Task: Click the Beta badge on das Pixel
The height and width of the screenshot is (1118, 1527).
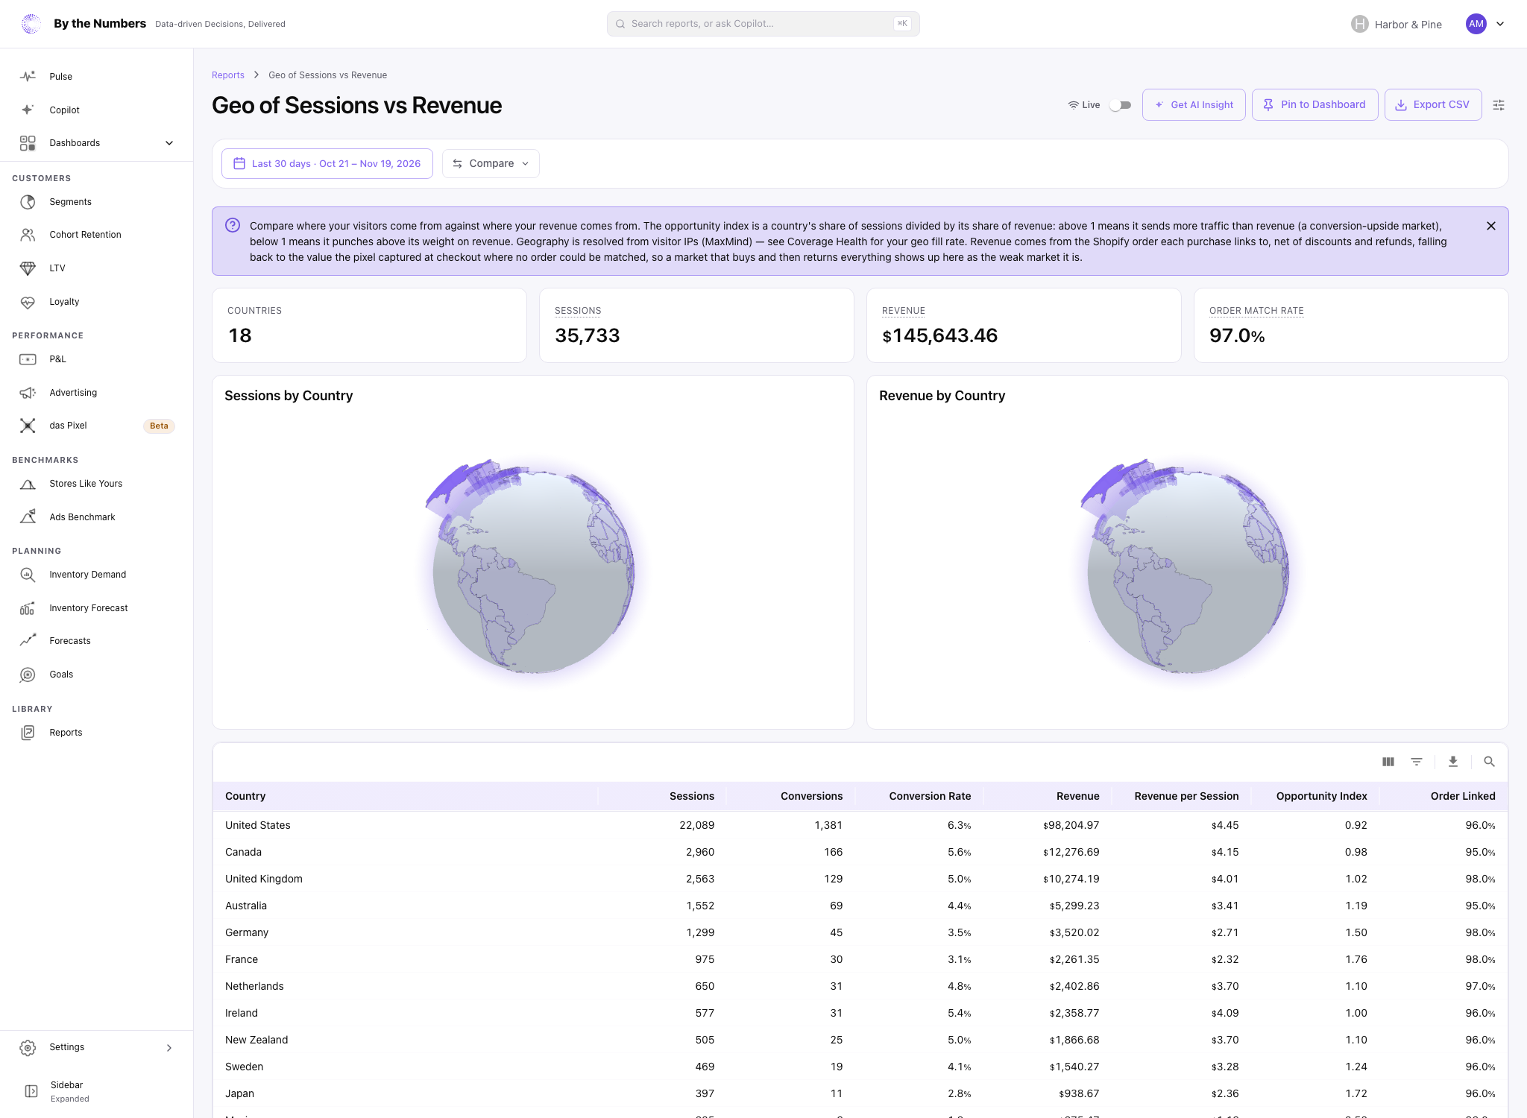Action: coord(159,426)
